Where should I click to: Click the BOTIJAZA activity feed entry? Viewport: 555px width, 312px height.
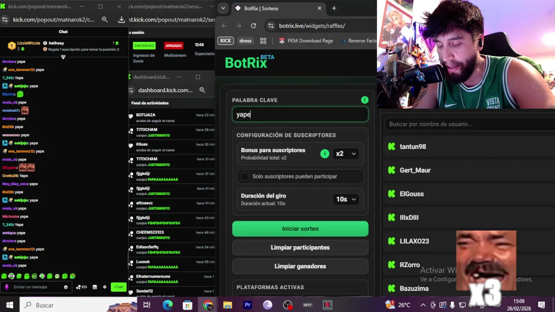coord(172,117)
